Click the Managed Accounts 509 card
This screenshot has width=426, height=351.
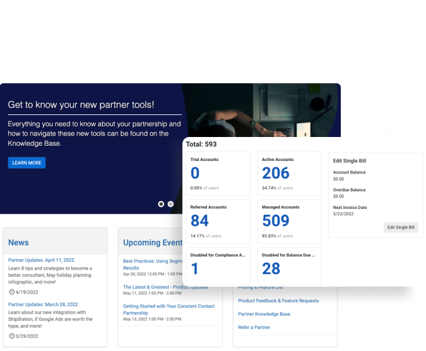[x=289, y=221]
